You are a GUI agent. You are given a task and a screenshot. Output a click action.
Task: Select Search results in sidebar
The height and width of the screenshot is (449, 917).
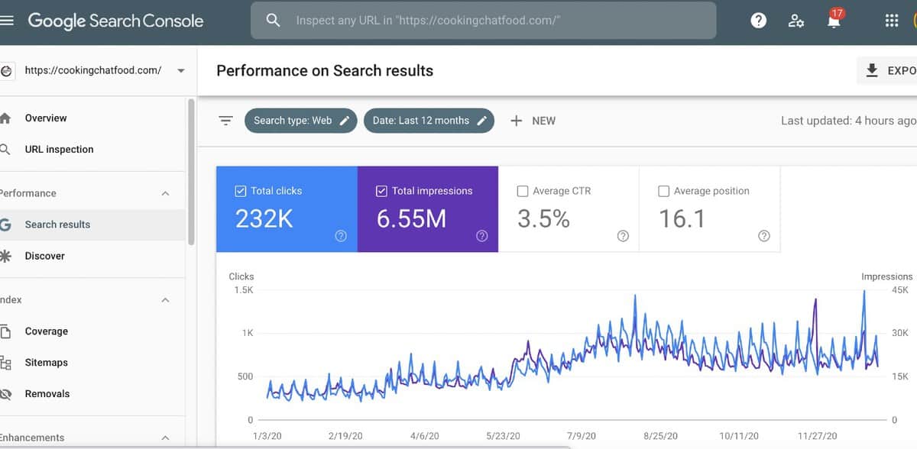coord(92,224)
